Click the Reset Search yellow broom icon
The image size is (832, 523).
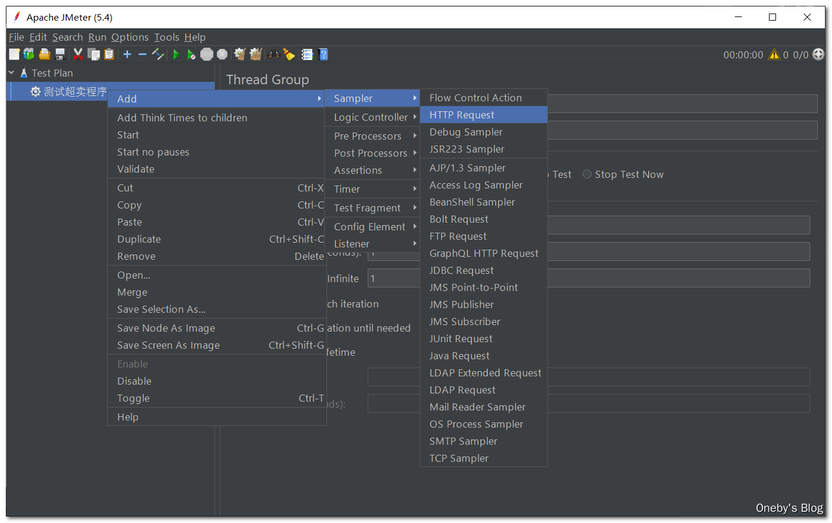coord(289,54)
